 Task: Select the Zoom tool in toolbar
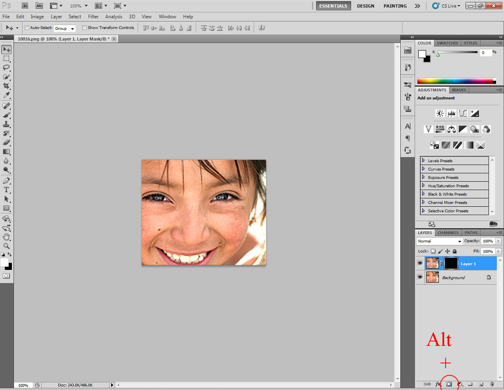point(6,246)
